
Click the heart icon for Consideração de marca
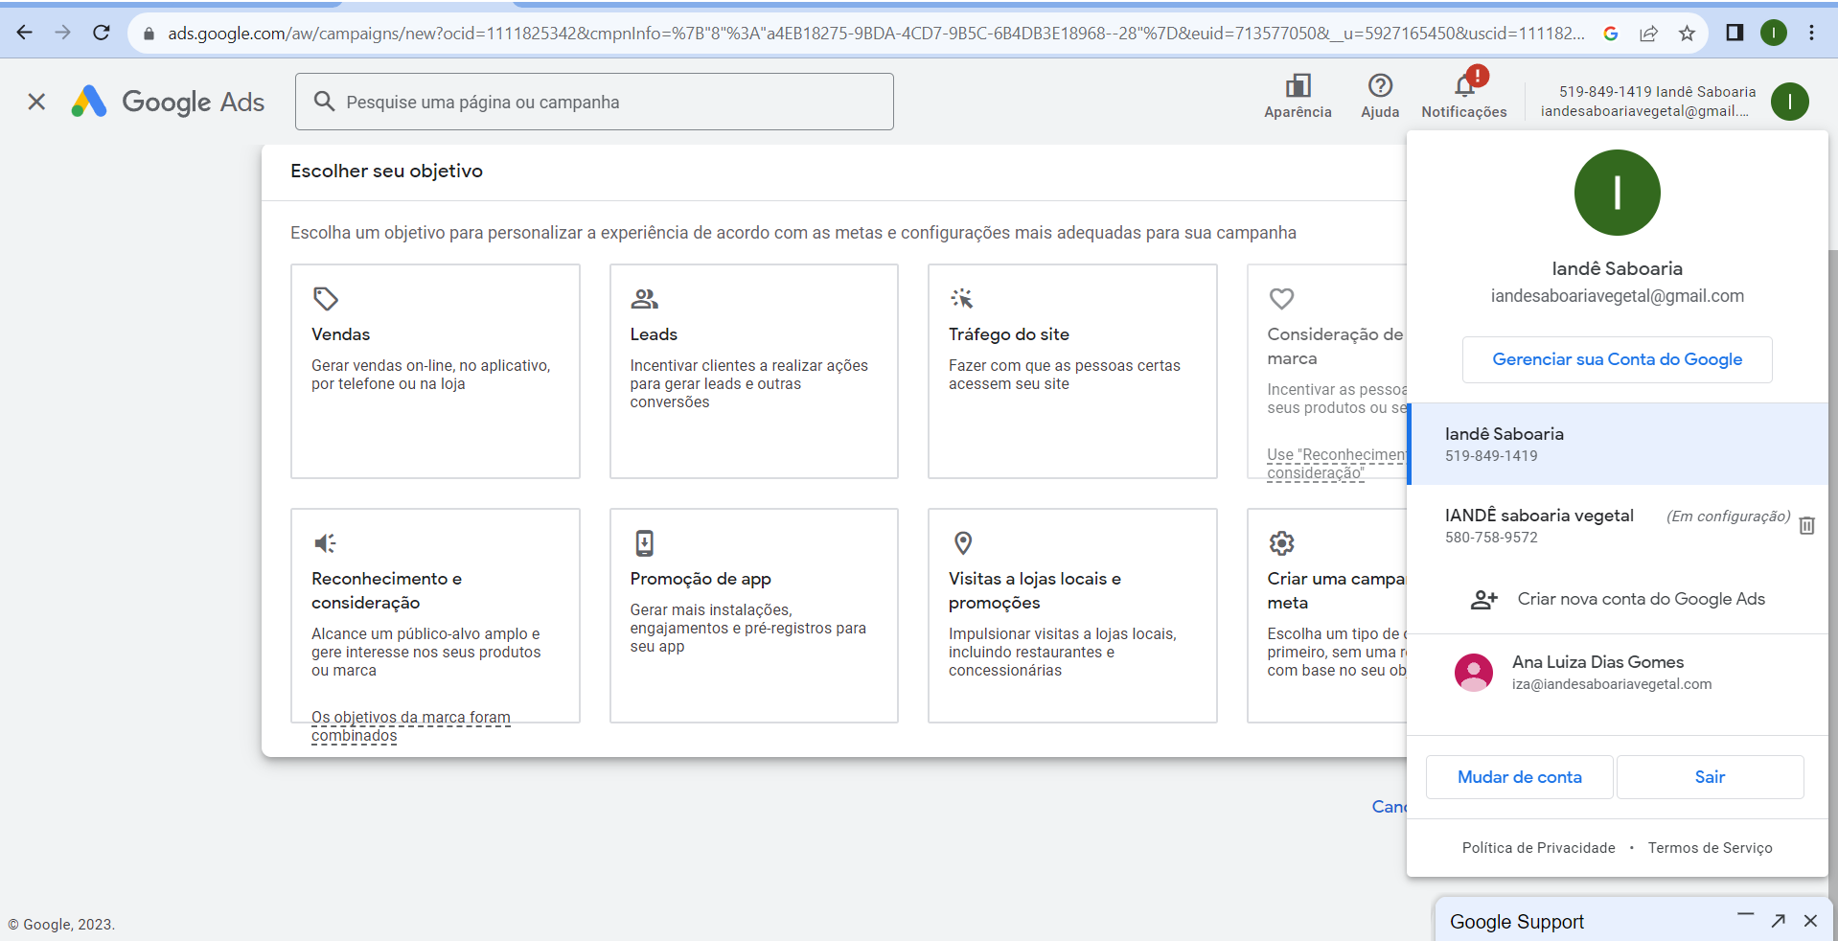1281,299
